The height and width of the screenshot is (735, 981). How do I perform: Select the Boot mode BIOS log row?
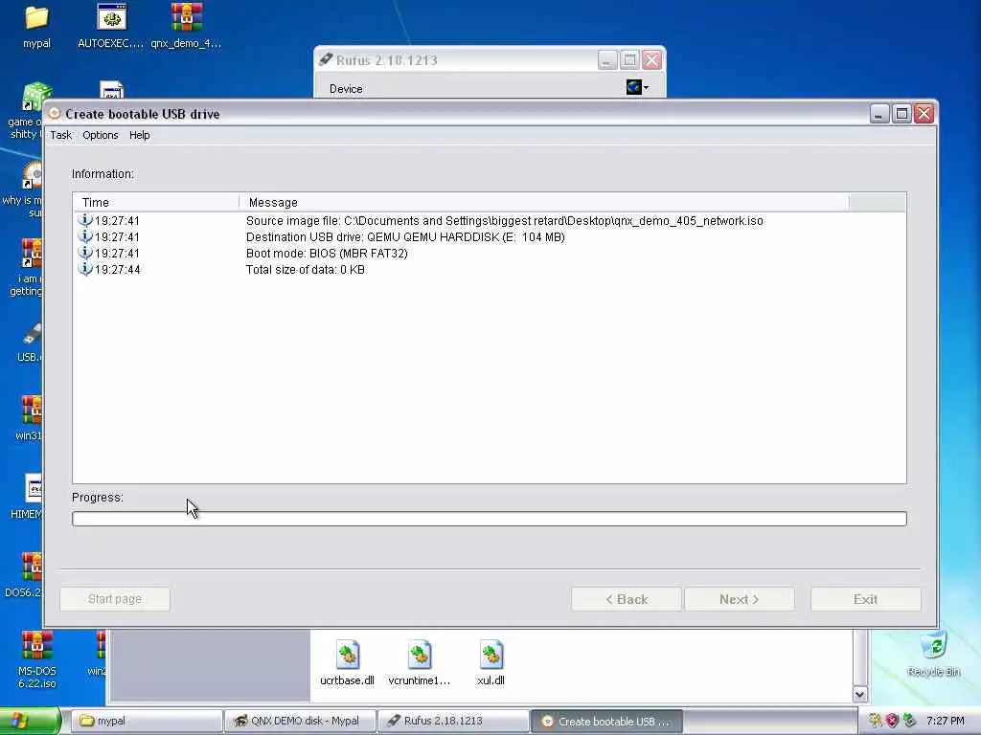click(x=490, y=253)
